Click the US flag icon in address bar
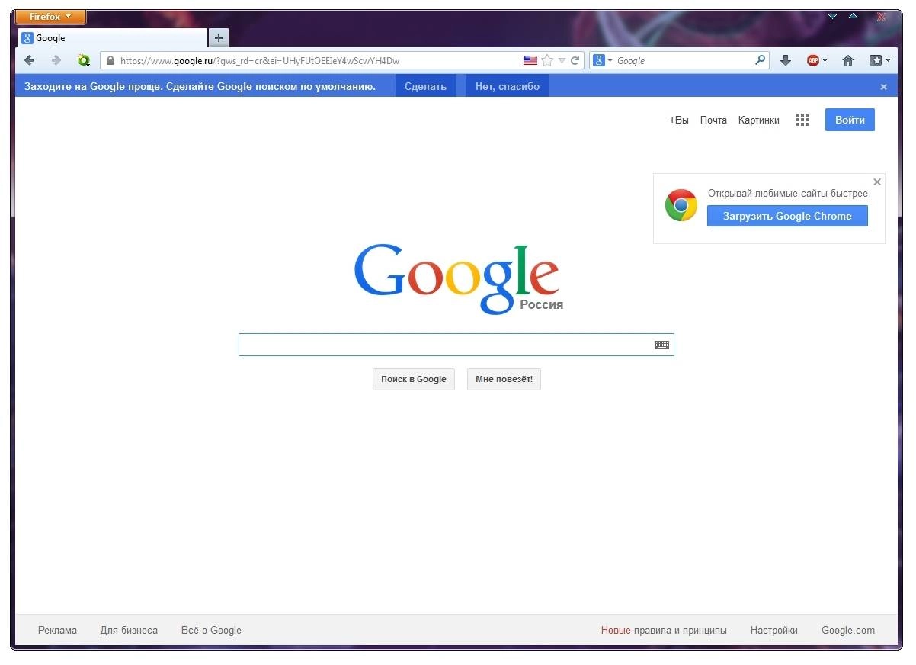Viewport: 916px width, 665px height. 530,60
